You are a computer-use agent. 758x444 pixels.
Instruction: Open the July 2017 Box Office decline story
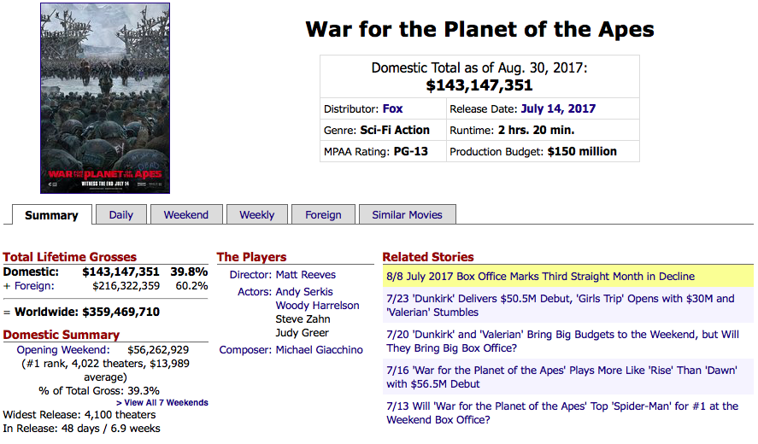tap(540, 277)
